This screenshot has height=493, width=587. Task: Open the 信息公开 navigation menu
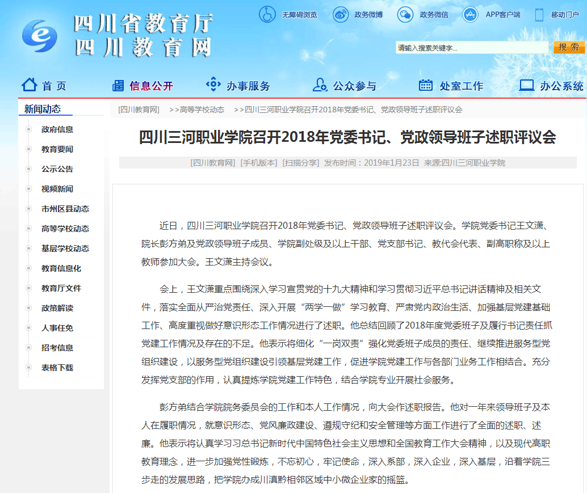click(150, 86)
